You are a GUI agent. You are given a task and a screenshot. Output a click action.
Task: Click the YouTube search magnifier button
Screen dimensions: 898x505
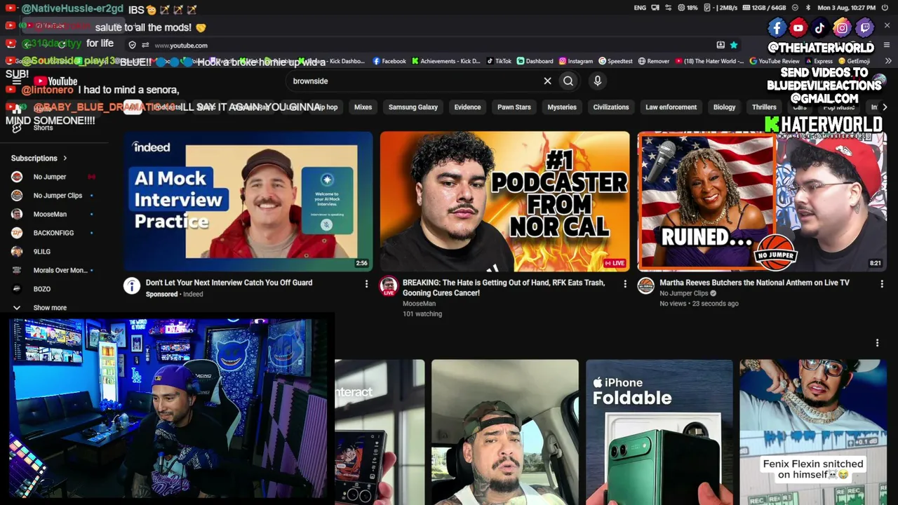pos(568,81)
